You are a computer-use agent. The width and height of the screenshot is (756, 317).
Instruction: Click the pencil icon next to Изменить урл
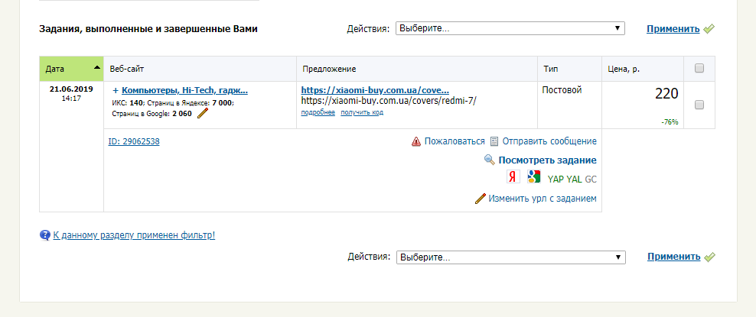[481, 199]
